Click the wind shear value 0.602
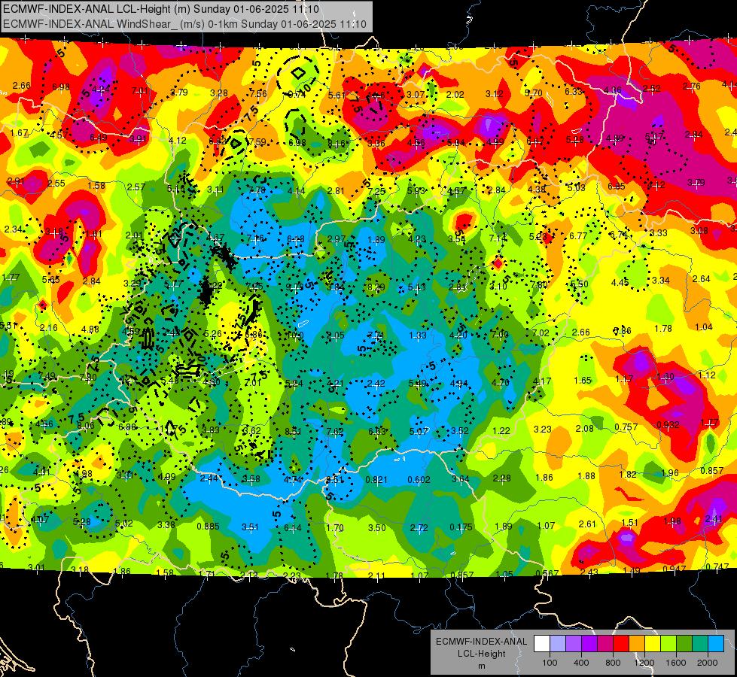The height and width of the screenshot is (677, 737). [x=419, y=479]
